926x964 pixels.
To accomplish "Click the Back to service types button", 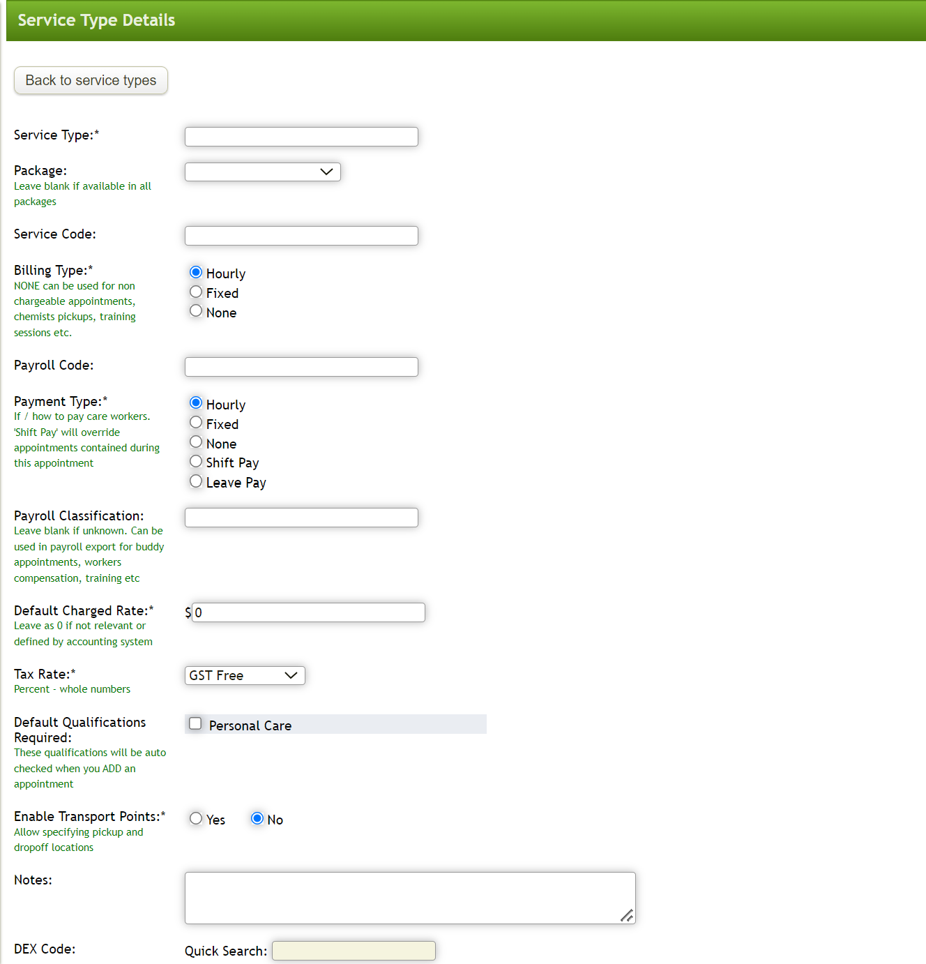I will click(90, 80).
